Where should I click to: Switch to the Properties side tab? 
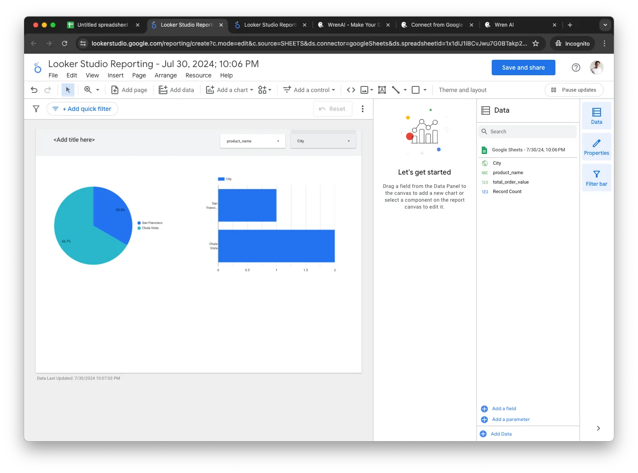click(x=597, y=147)
